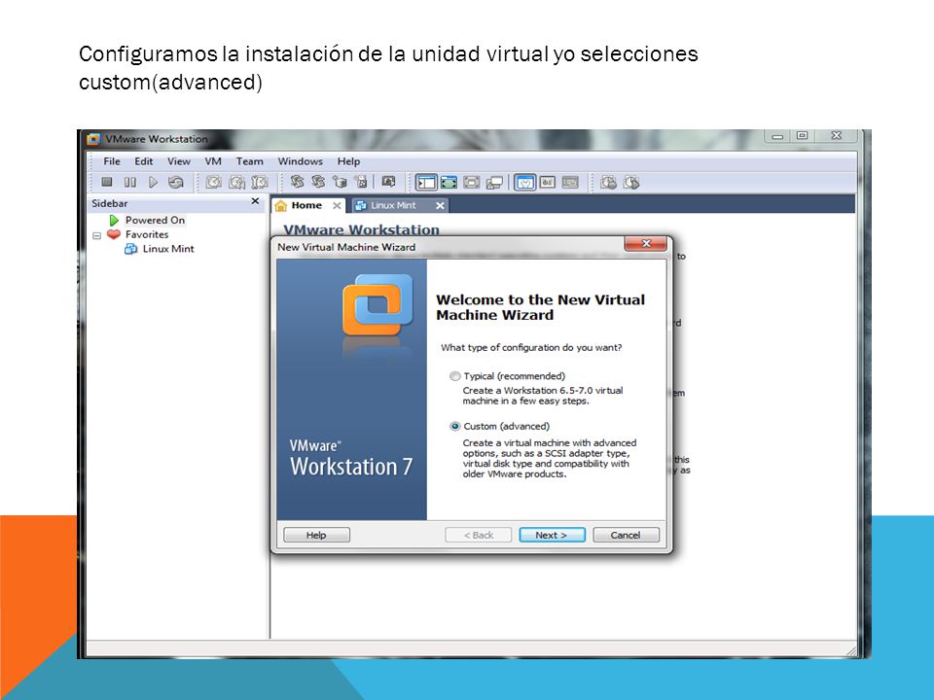This screenshot has width=934, height=700.
Task: Click the 'VMware Workstation' heading on Home tab
Action: tap(361, 229)
